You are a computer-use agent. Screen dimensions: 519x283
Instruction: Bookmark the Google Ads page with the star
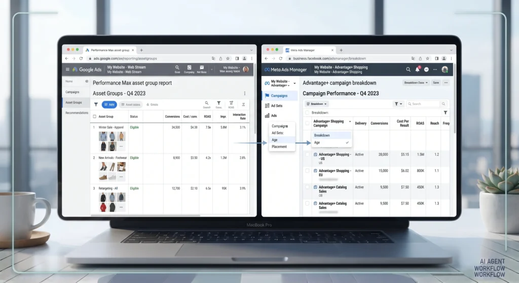tap(228, 59)
